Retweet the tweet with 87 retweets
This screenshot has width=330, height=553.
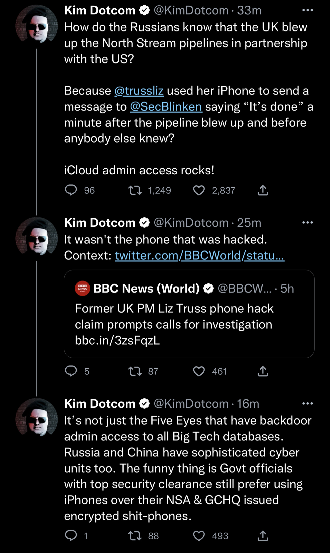(x=135, y=371)
